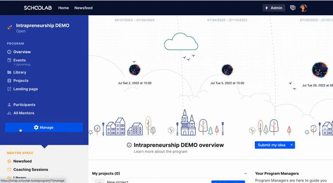The image size is (333, 183).
Task: Click the Your Program Managers heading
Action: (277, 173)
